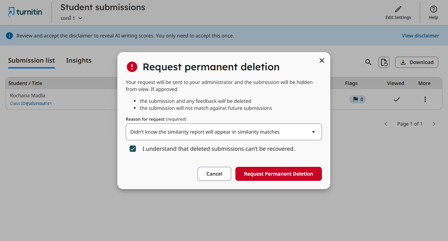Click the next page chevron in pagination
This screenshot has width=448, height=241.
[x=434, y=123]
